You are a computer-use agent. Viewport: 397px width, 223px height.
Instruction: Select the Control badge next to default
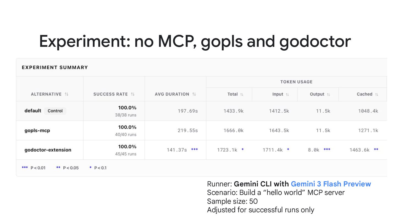click(x=55, y=111)
